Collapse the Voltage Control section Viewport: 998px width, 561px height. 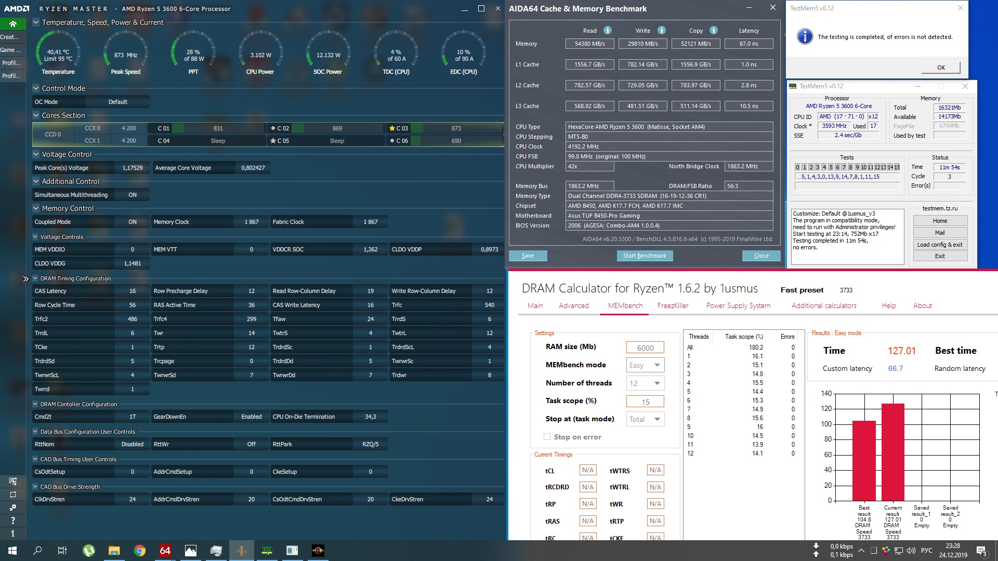[36, 154]
